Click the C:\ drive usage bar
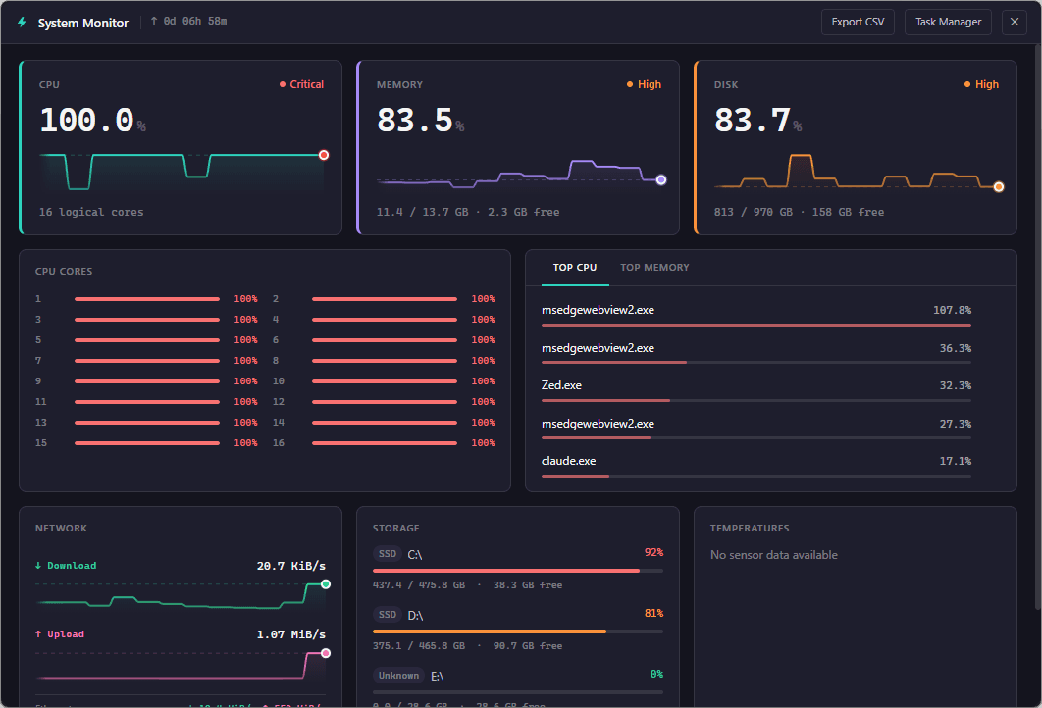This screenshot has height=708, width=1042. click(518, 571)
